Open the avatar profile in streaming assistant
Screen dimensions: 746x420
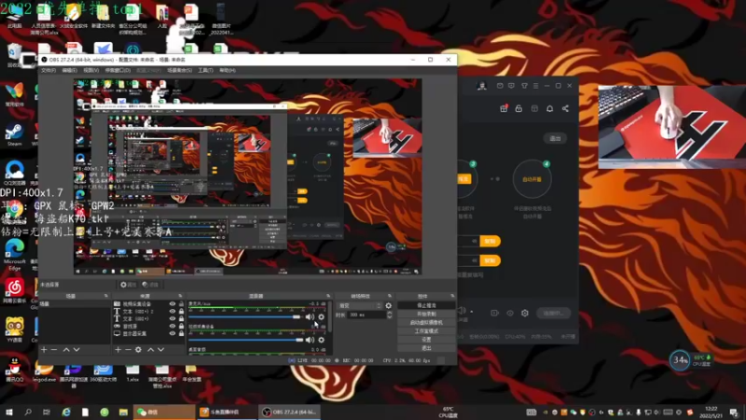pyautogui.click(x=482, y=86)
